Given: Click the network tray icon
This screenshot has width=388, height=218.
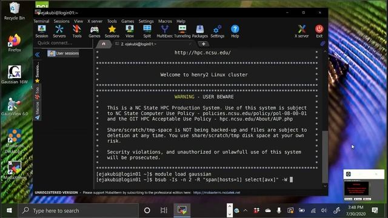Looking at the screenshot, I should tap(313, 211).
